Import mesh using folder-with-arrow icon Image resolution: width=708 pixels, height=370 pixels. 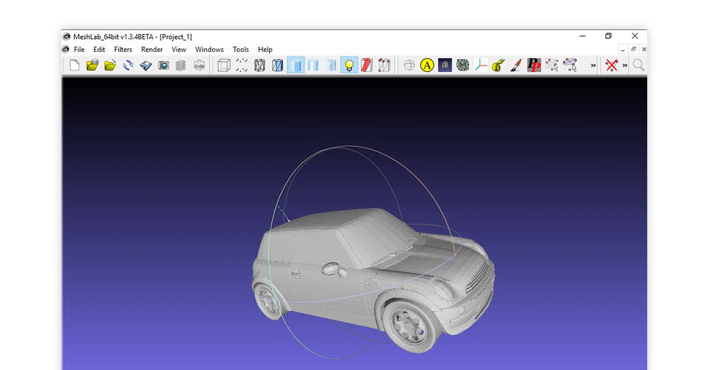click(x=110, y=65)
